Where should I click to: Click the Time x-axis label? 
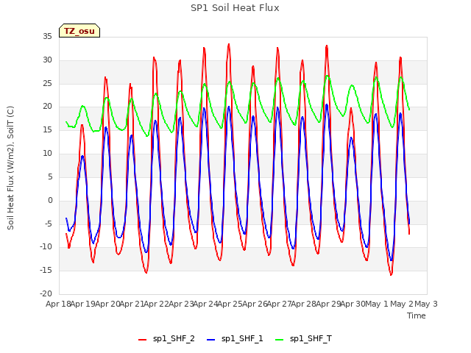pos(416,315)
